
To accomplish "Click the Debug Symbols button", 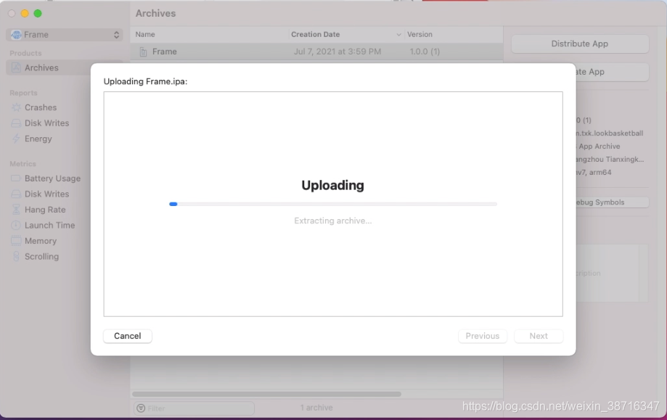I will click(612, 202).
